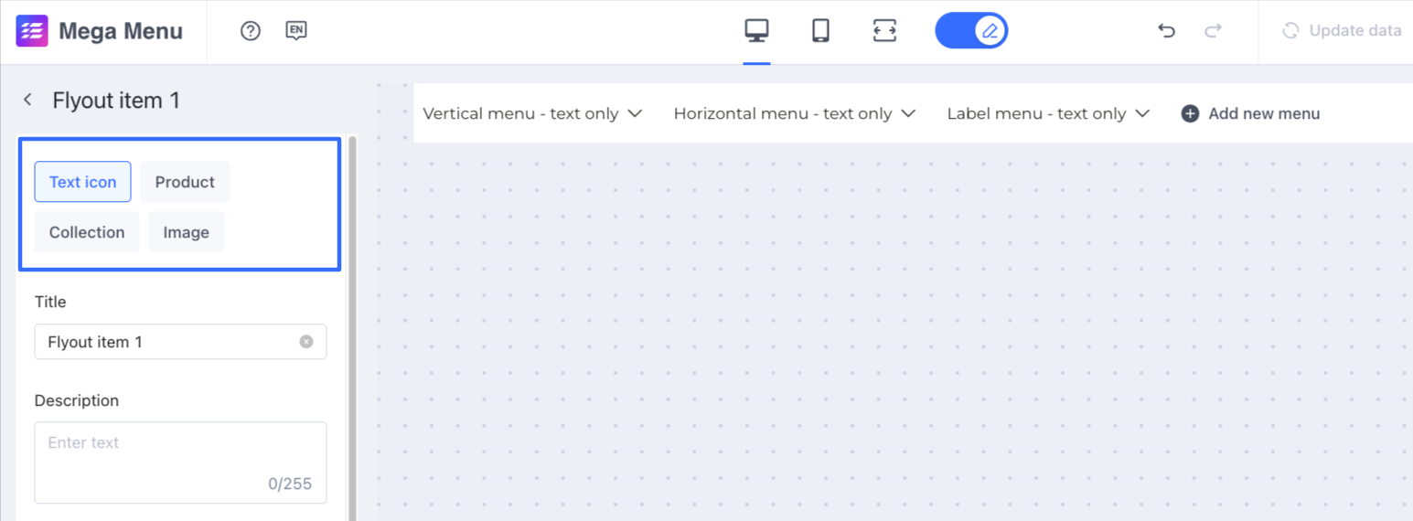Expand Vertical menu - text only
1413x521 pixels.
pos(532,114)
